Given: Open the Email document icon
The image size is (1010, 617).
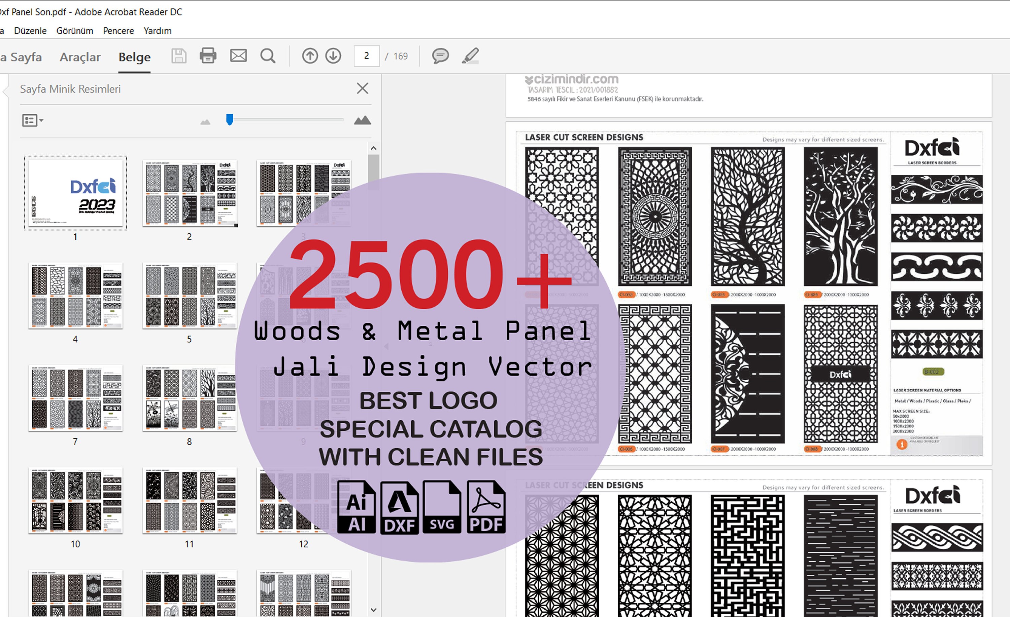Looking at the screenshot, I should (x=239, y=56).
